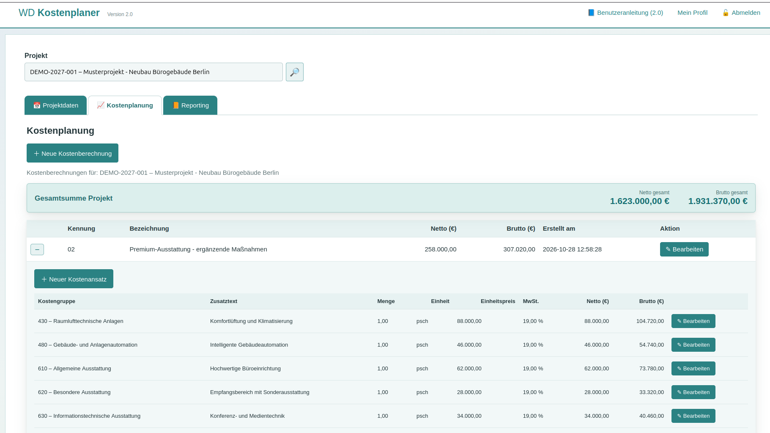Click the date 2026-10-28 12:58:28
The height and width of the screenshot is (433, 770).
[572, 249]
